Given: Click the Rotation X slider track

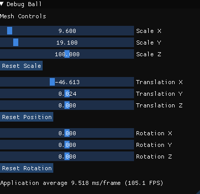Looking at the screenshot, I should (x=67, y=133).
